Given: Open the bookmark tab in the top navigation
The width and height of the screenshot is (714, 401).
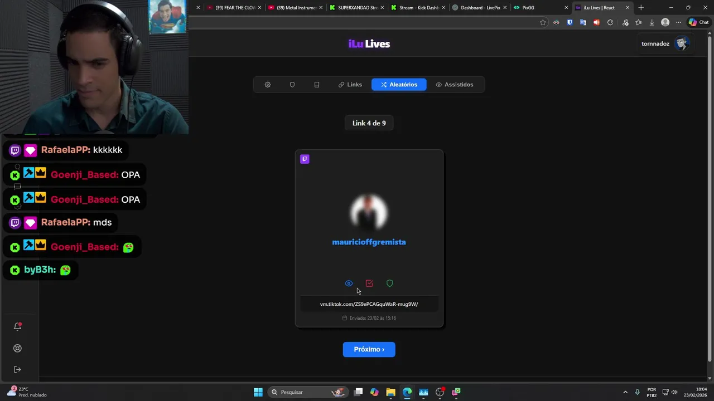Looking at the screenshot, I should (317, 85).
